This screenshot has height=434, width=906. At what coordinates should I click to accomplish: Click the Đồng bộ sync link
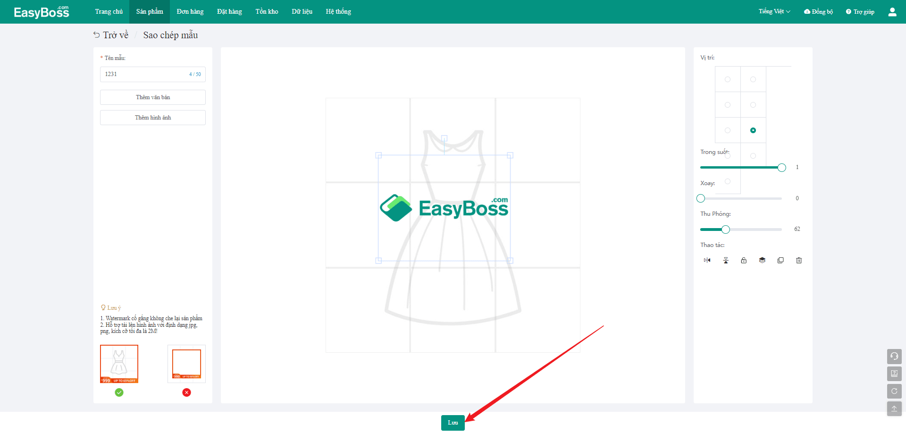(x=819, y=12)
